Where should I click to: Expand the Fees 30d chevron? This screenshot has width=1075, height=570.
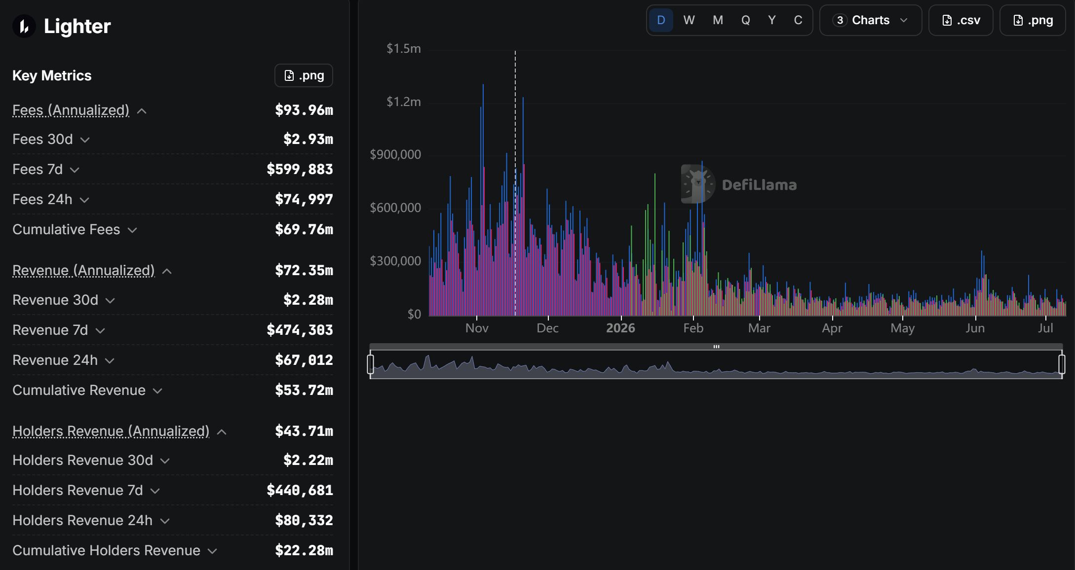85,140
